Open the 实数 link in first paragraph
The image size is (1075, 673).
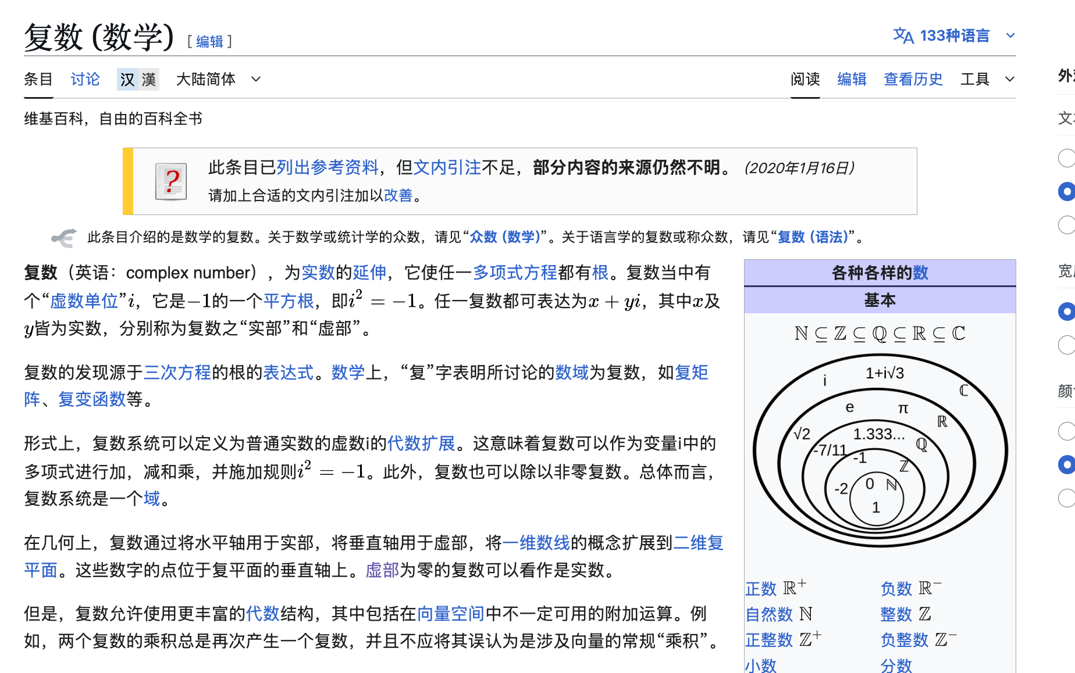click(318, 273)
